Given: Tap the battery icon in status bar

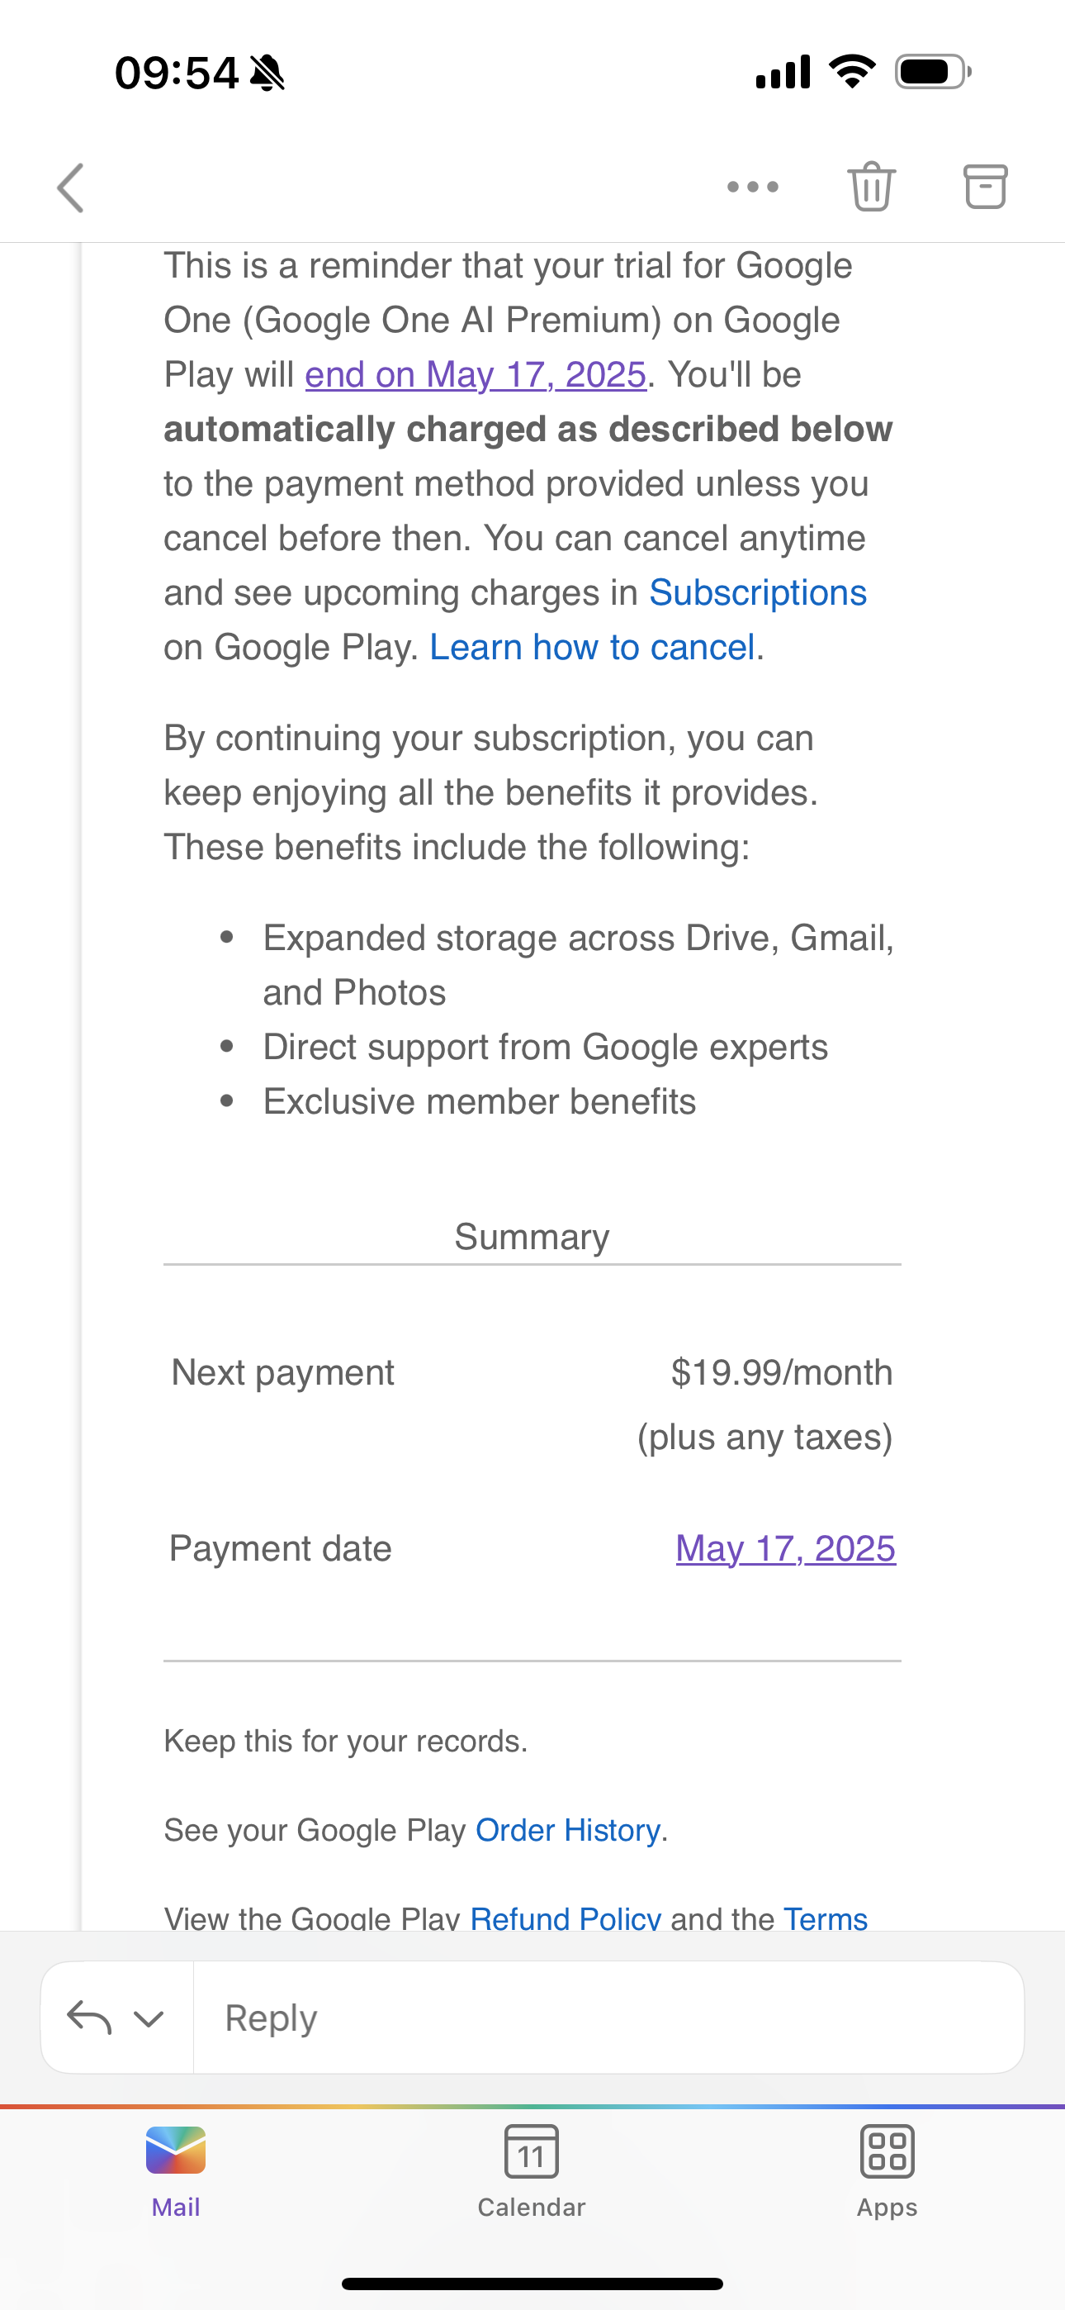Looking at the screenshot, I should point(933,72).
